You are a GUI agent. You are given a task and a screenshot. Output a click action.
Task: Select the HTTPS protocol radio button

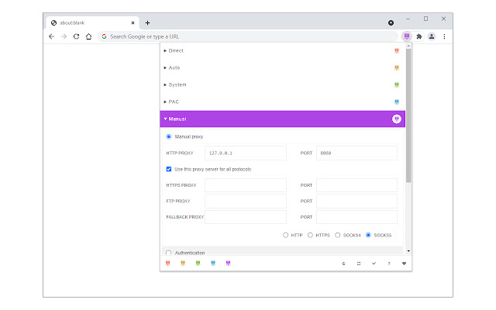[x=310, y=235]
